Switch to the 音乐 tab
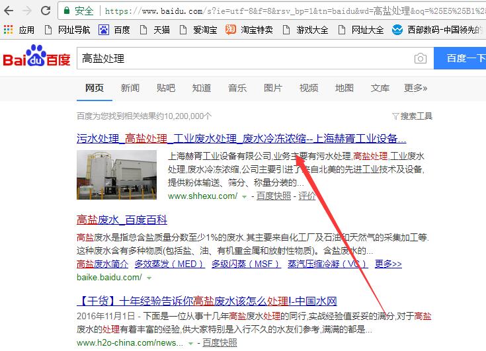Screen dimensions: 486x351 pyautogui.click(x=237, y=88)
